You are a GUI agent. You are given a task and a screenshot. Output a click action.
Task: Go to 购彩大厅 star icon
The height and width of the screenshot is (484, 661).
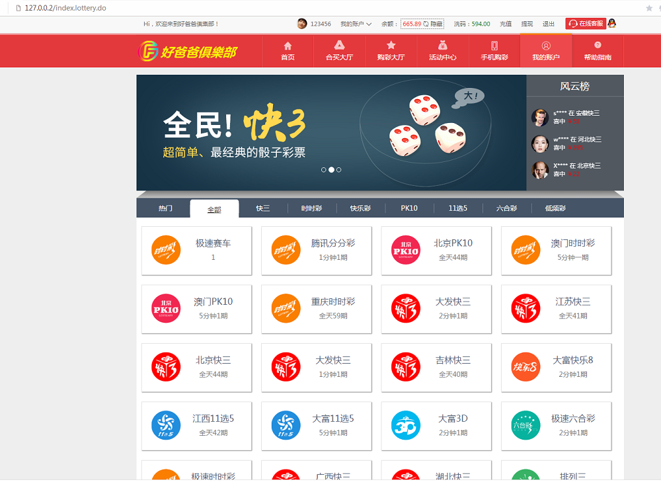[391, 46]
